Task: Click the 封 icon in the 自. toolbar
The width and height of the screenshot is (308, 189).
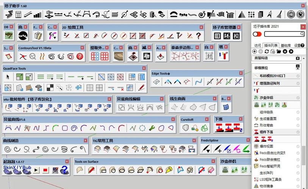Action: click(209, 56)
